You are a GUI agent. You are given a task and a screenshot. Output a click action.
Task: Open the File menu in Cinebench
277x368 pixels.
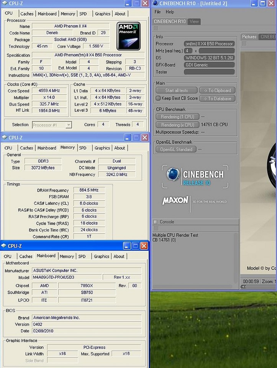(x=157, y=12)
